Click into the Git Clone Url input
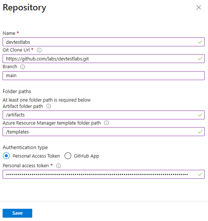208x221 pixels. pos(103,59)
